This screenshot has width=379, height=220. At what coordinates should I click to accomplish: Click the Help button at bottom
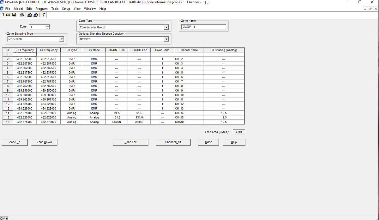tap(234, 142)
